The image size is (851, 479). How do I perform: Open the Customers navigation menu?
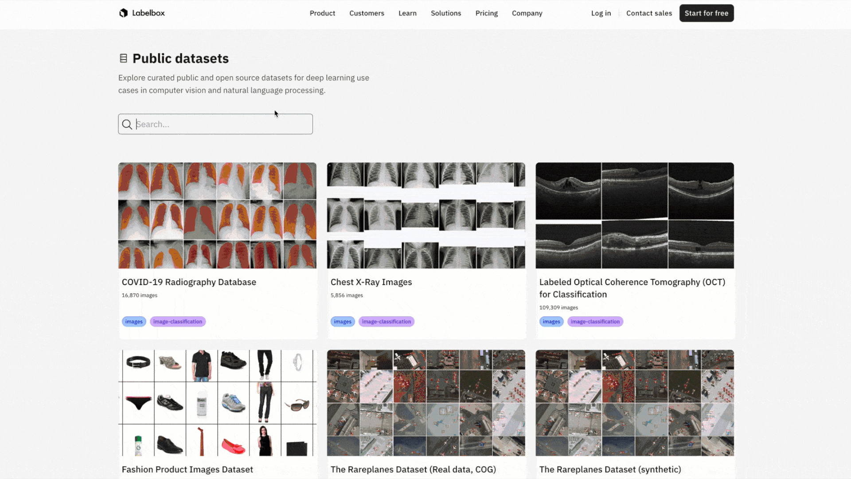[x=367, y=13]
